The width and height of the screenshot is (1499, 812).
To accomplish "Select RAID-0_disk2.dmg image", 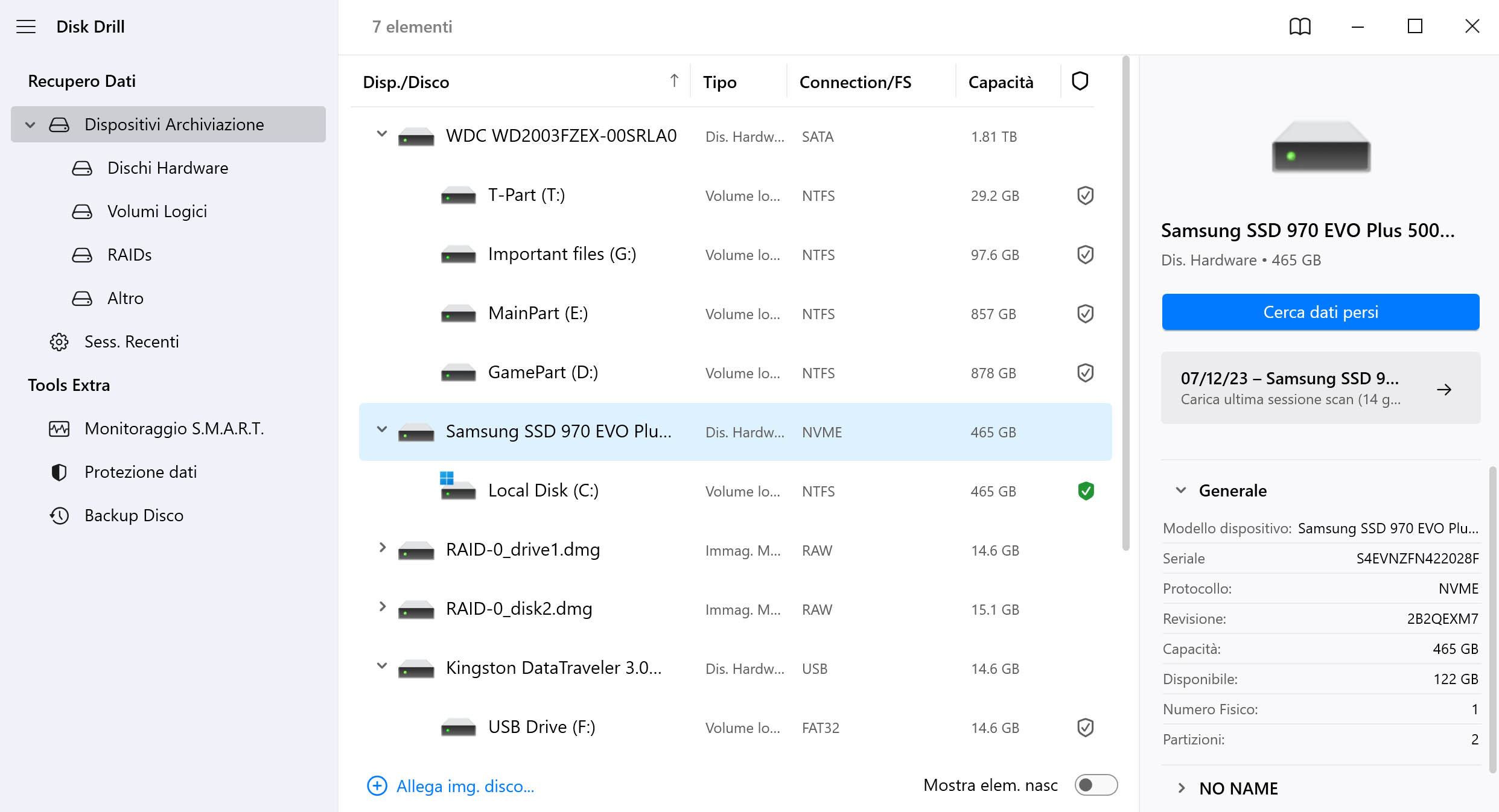I will tap(735, 609).
